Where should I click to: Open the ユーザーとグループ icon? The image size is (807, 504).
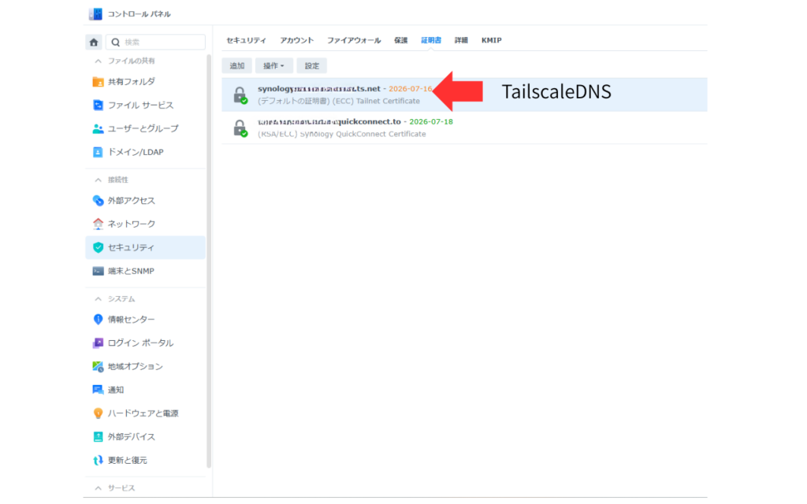(x=98, y=128)
